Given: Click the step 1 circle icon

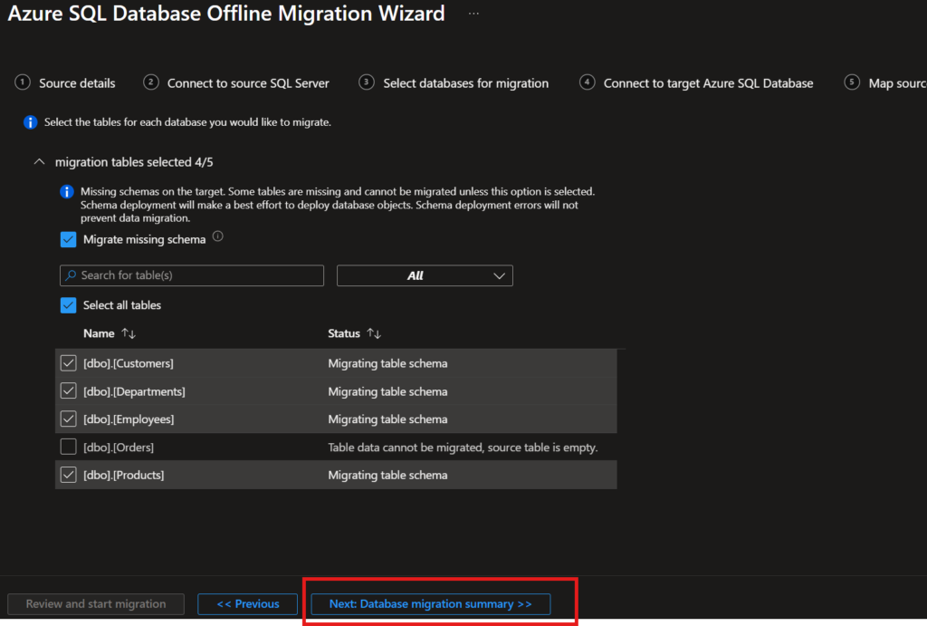Looking at the screenshot, I should [23, 82].
